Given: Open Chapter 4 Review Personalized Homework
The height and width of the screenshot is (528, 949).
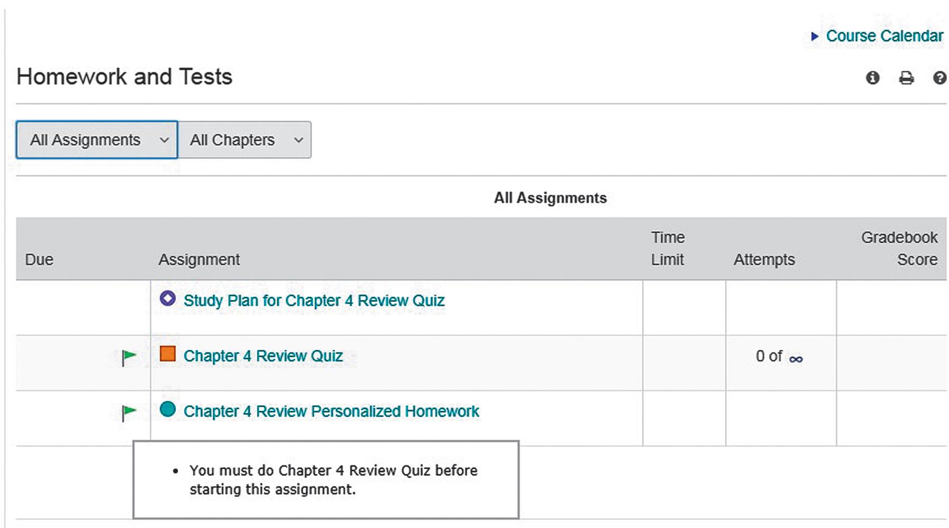Looking at the screenshot, I should coord(331,411).
